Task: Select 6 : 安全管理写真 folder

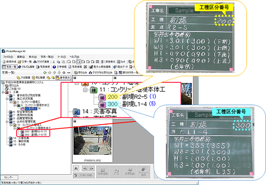Action: click(21, 112)
